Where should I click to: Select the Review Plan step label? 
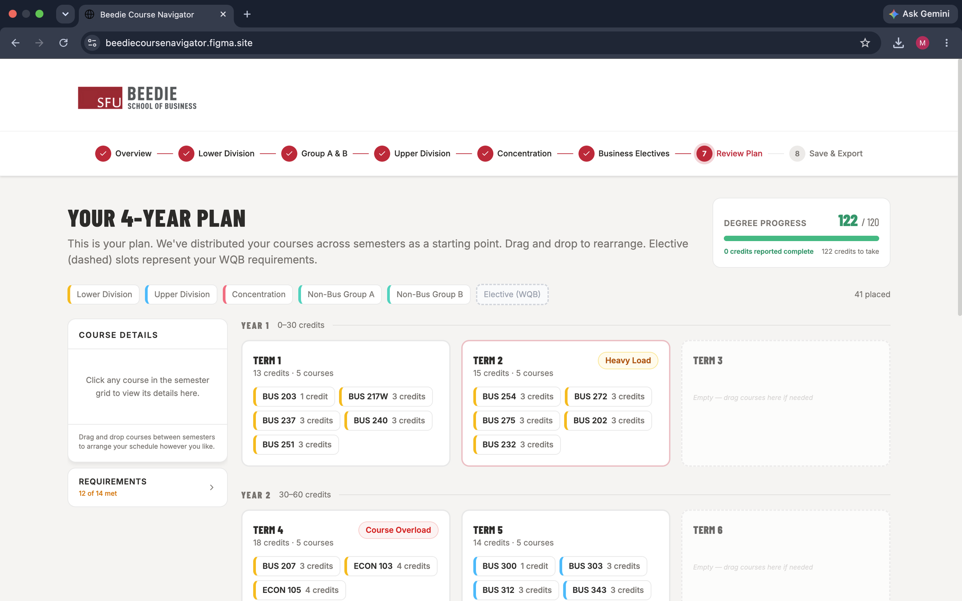pos(739,153)
